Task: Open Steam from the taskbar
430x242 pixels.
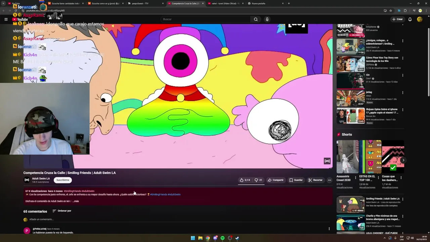Action: pyautogui.click(x=237, y=238)
